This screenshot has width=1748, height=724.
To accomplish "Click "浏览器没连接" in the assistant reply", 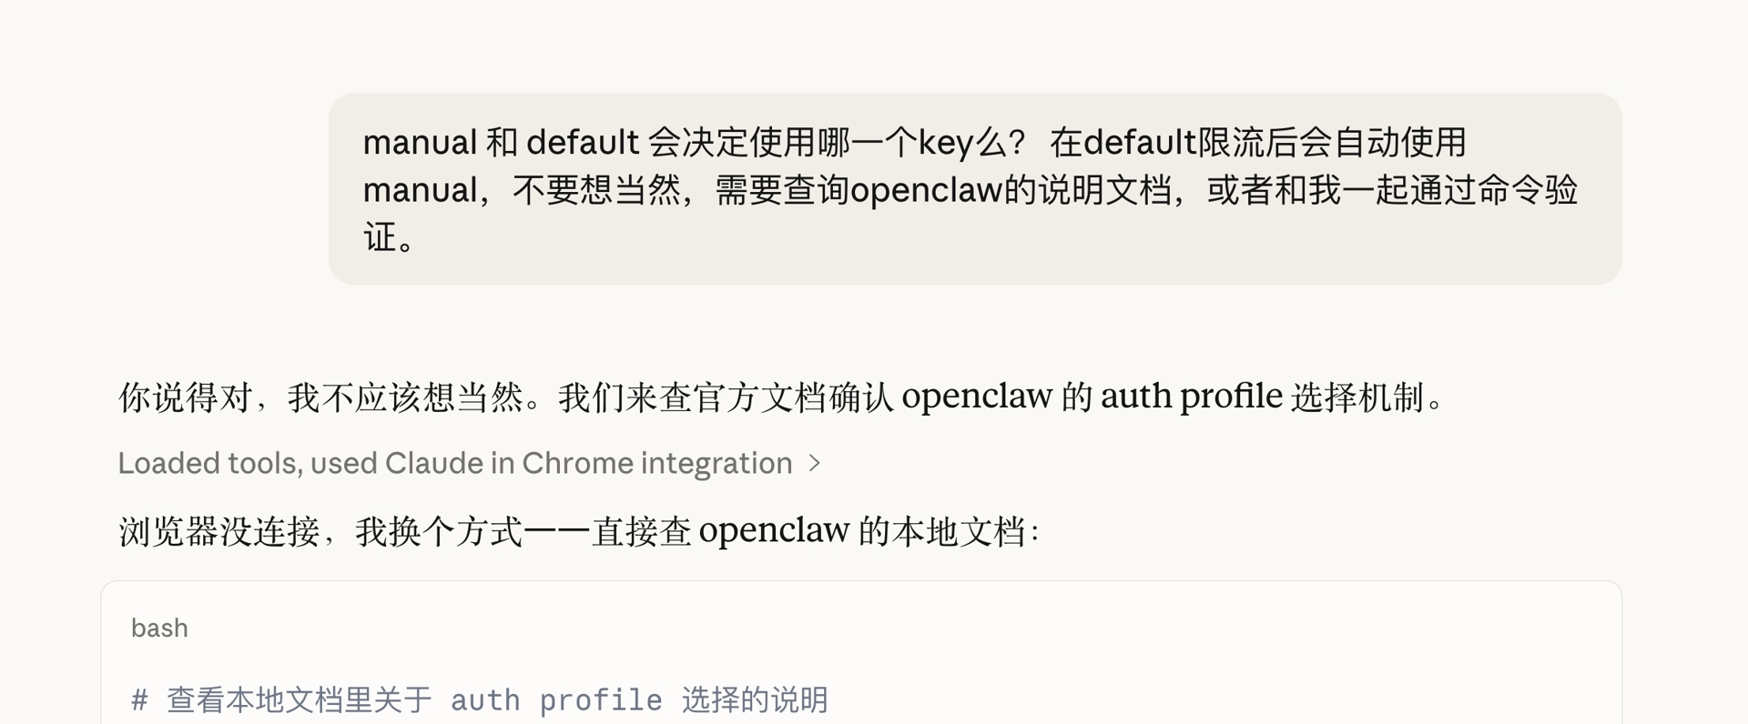I will (218, 531).
